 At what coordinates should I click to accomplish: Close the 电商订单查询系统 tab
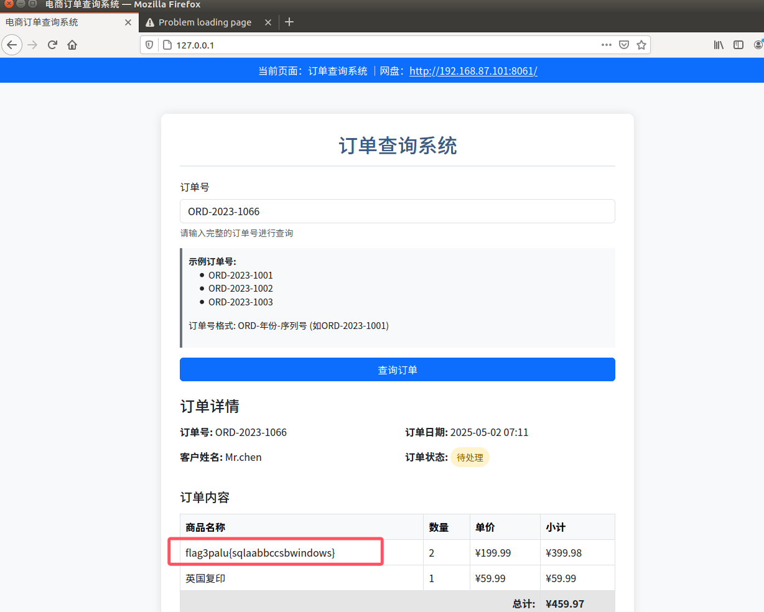tap(128, 22)
